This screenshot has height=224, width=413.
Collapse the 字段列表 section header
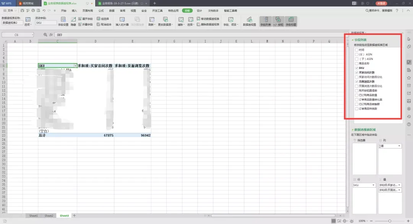coord(353,40)
